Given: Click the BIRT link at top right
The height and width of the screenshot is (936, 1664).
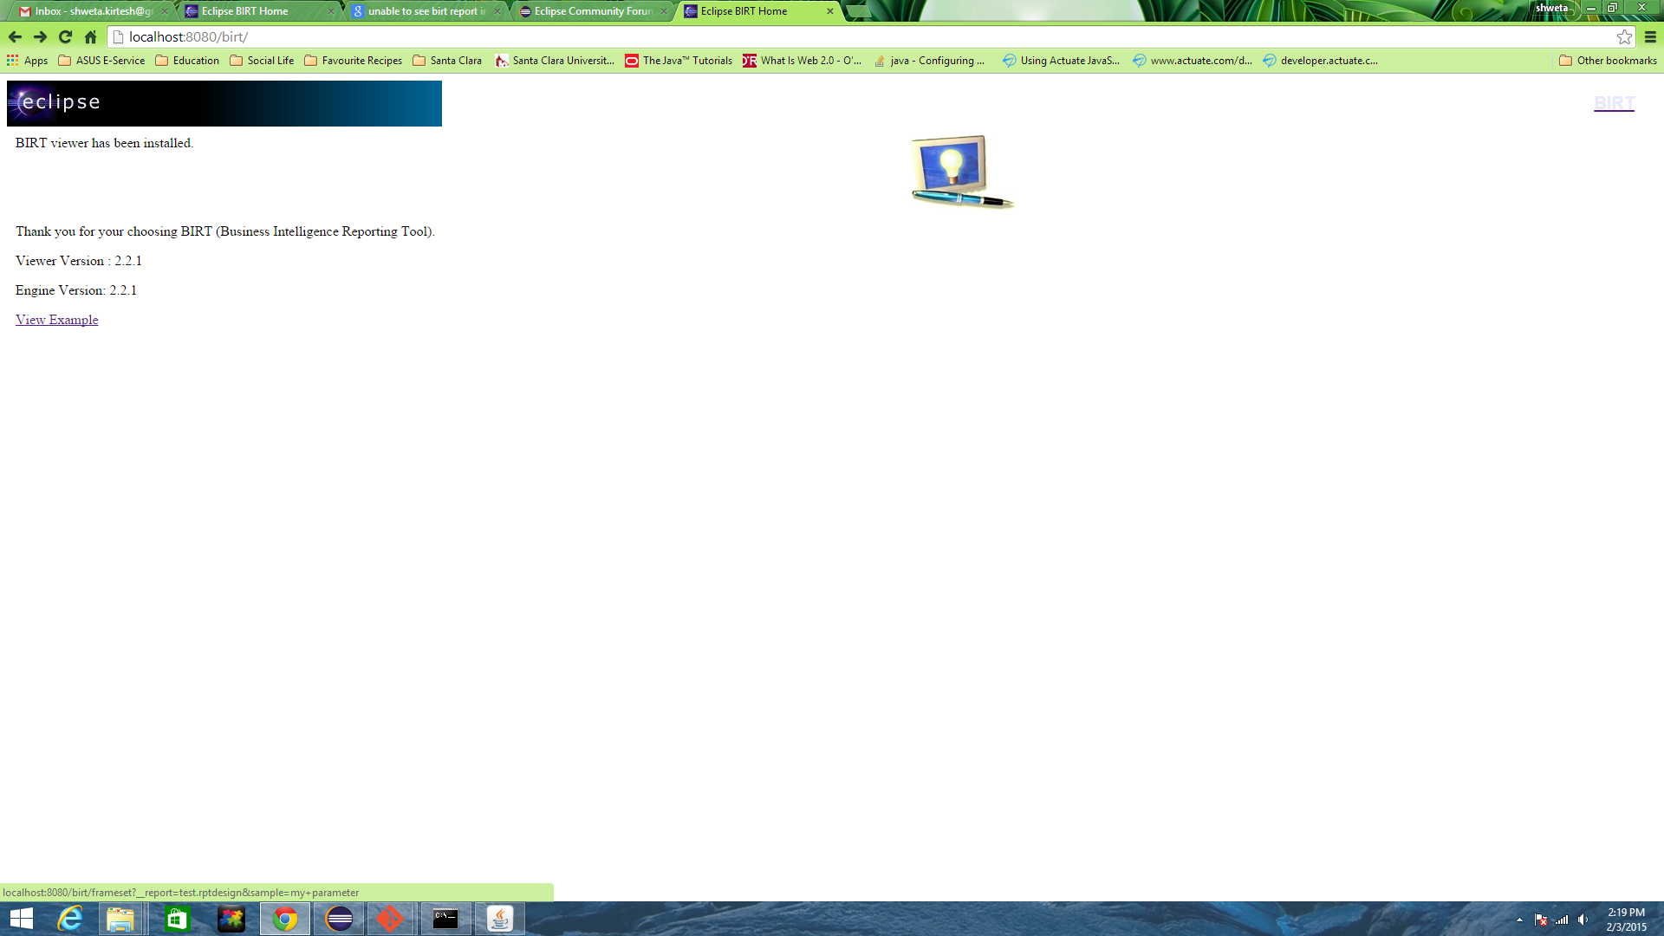Looking at the screenshot, I should click(x=1614, y=103).
